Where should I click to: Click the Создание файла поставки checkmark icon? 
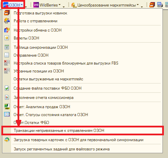click(7, 88)
